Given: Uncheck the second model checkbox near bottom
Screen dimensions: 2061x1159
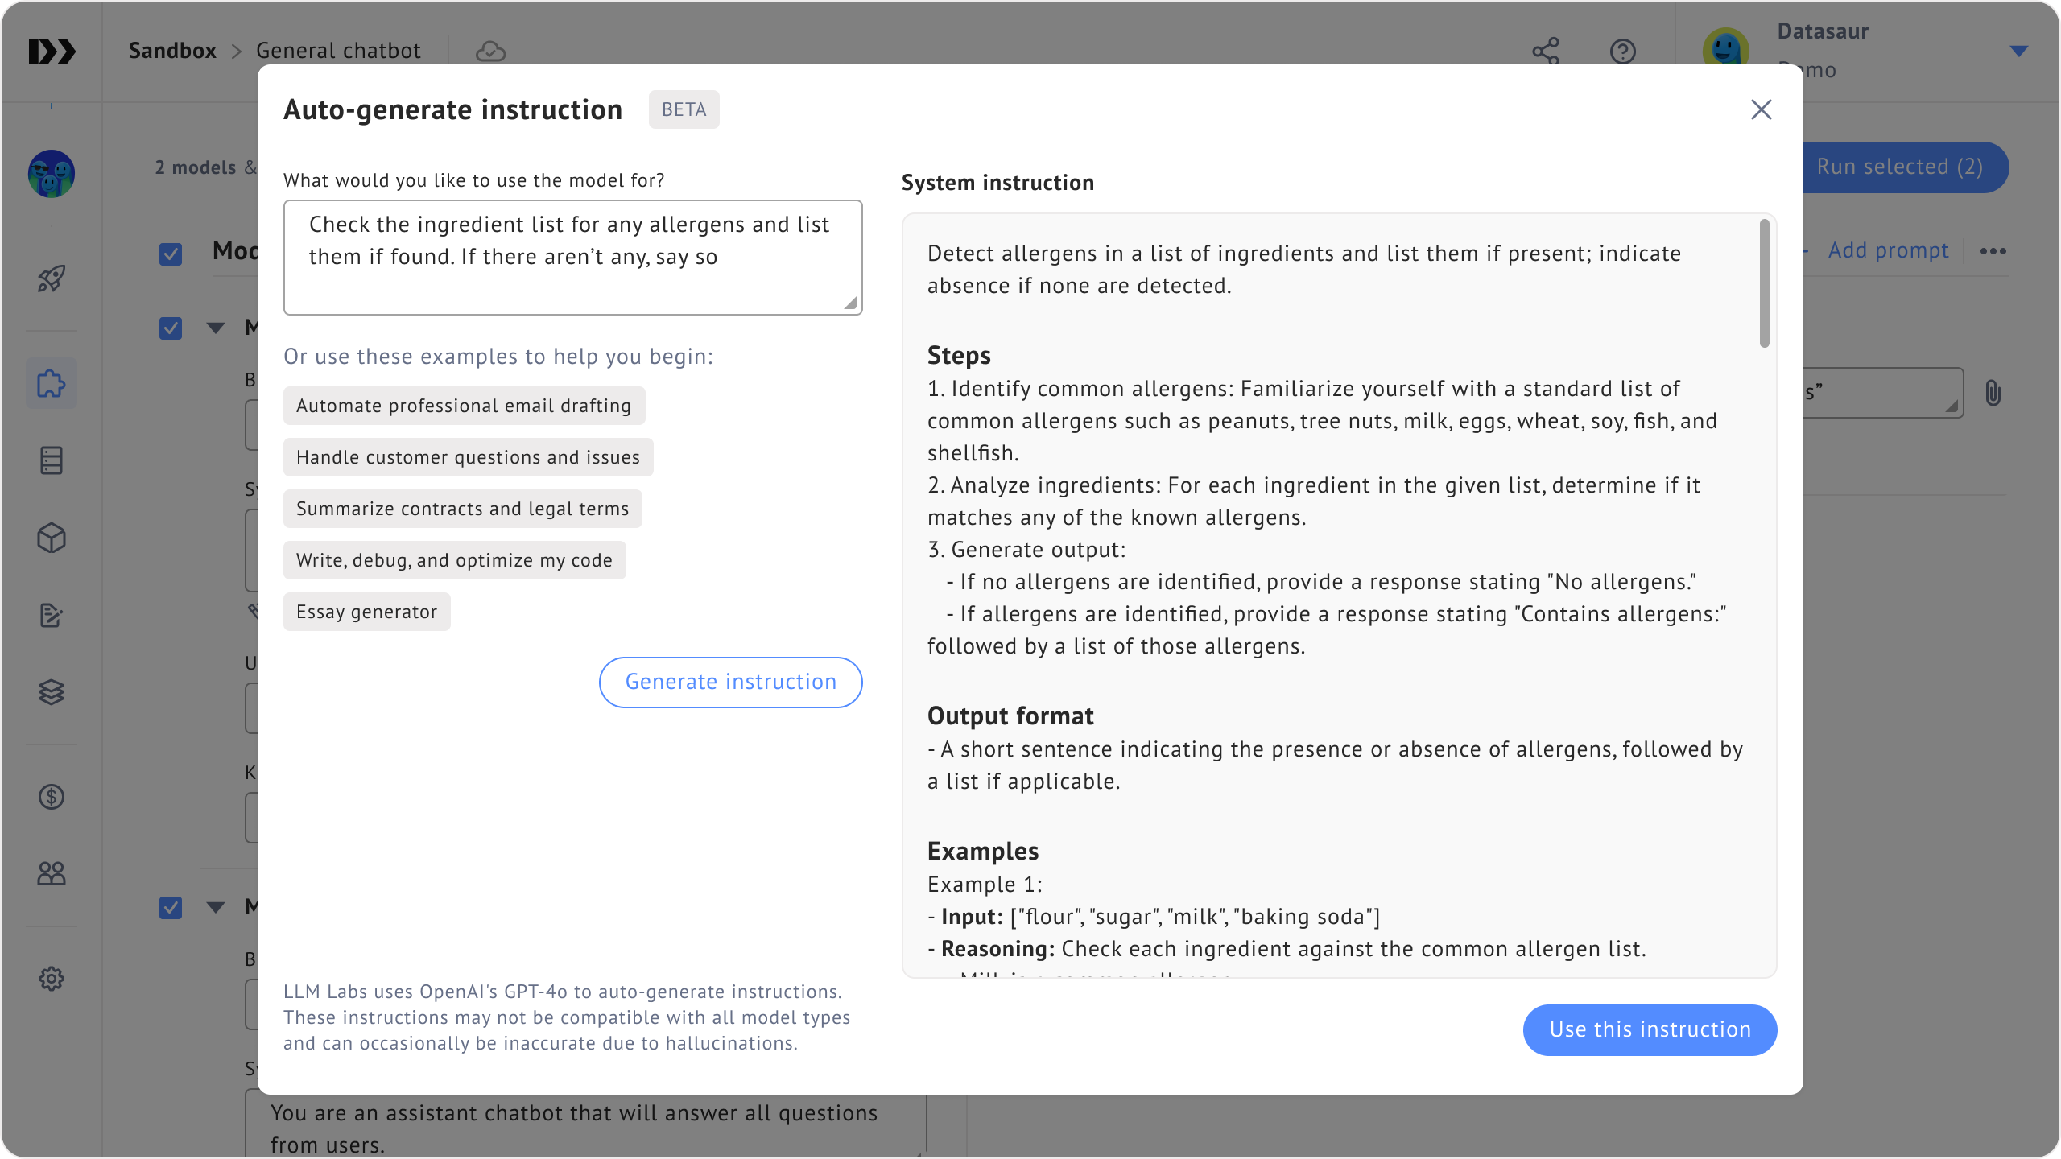Looking at the screenshot, I should (x=171, y=908).
